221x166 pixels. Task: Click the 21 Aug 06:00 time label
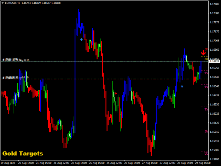(x=44, y=163)
